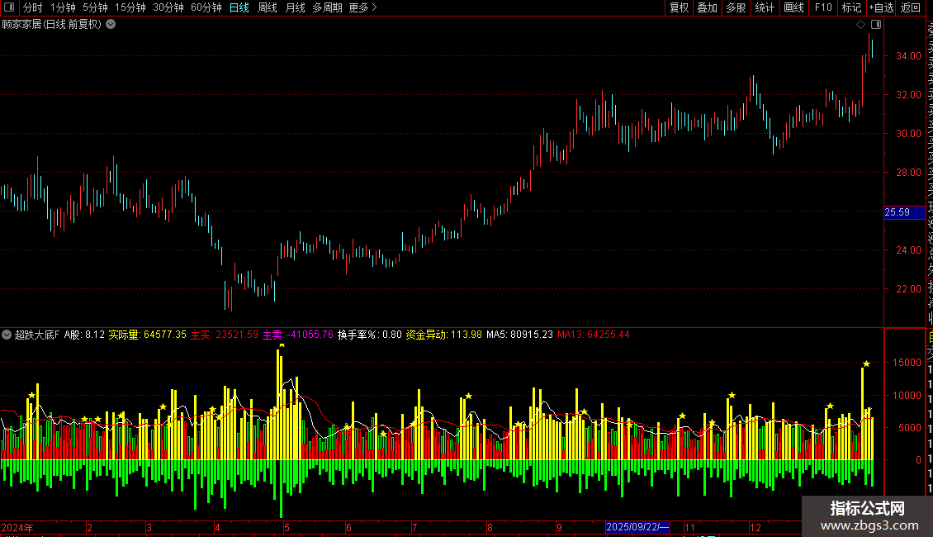Click the star marker on the latest volume bar
The image size is (933, 537).
[866, 364]
